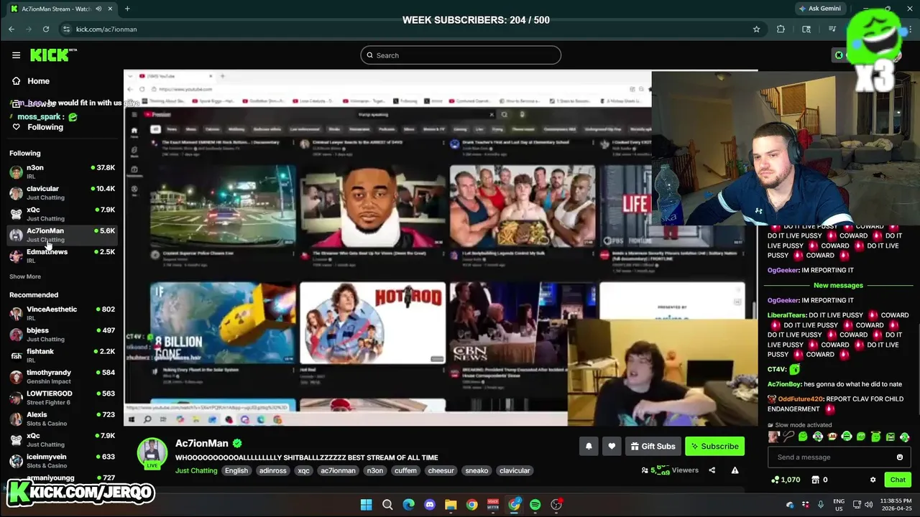Select the clavicular stream tag
920x517 pixels.
[x=515, y=470]
